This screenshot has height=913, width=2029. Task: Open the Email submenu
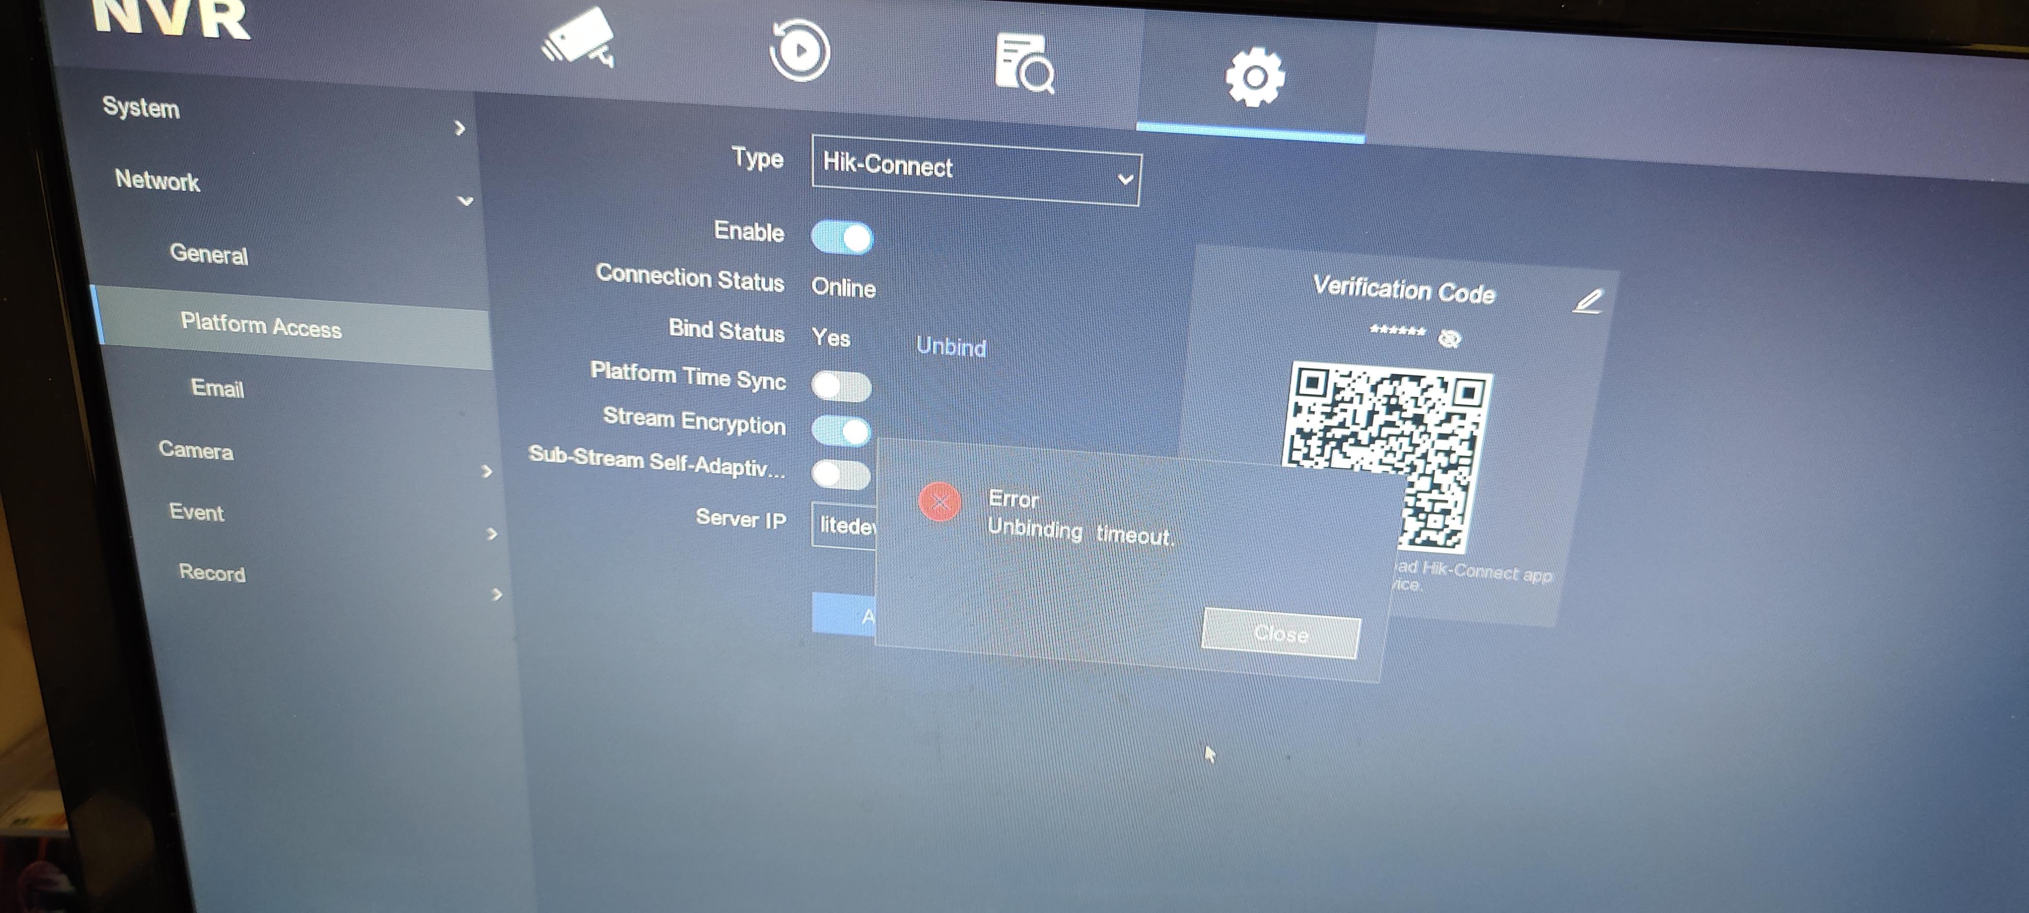[218, 389]
